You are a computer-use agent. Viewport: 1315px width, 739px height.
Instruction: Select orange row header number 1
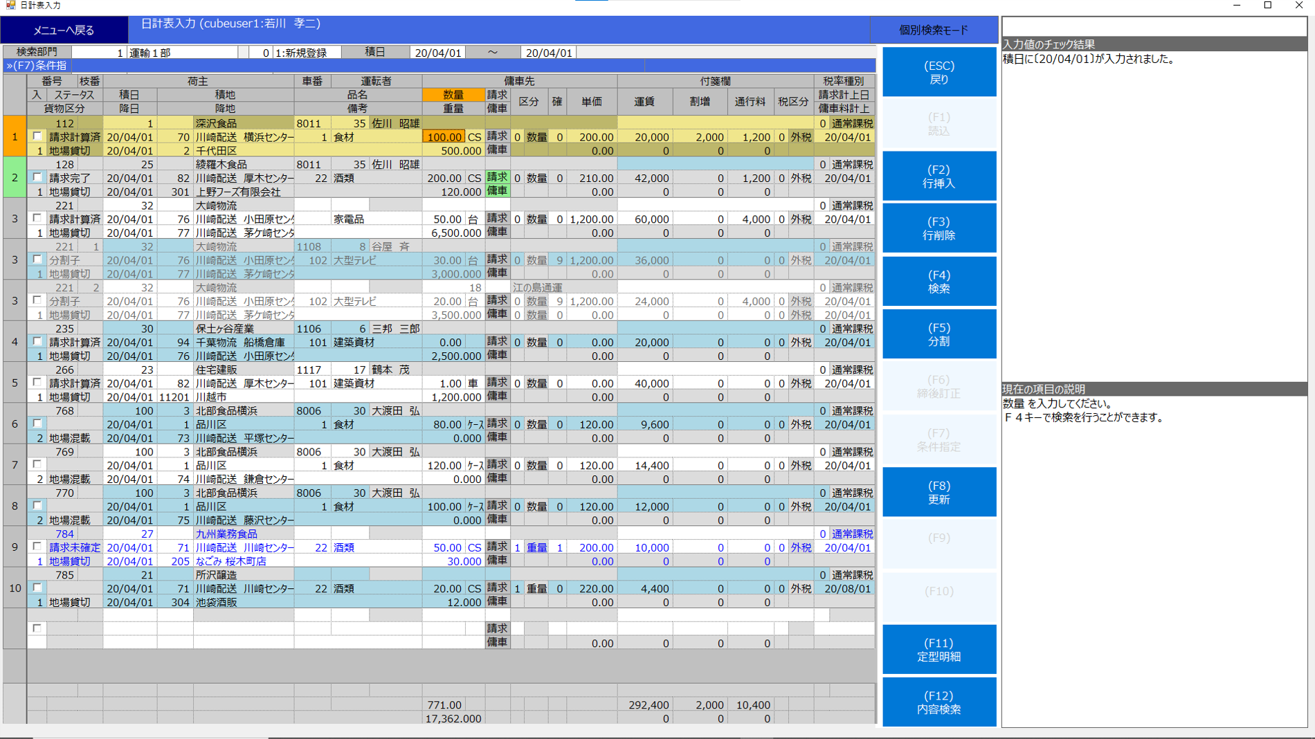pos(15,136)
